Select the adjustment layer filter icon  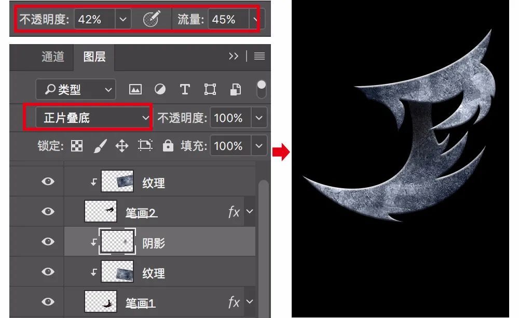160,89
